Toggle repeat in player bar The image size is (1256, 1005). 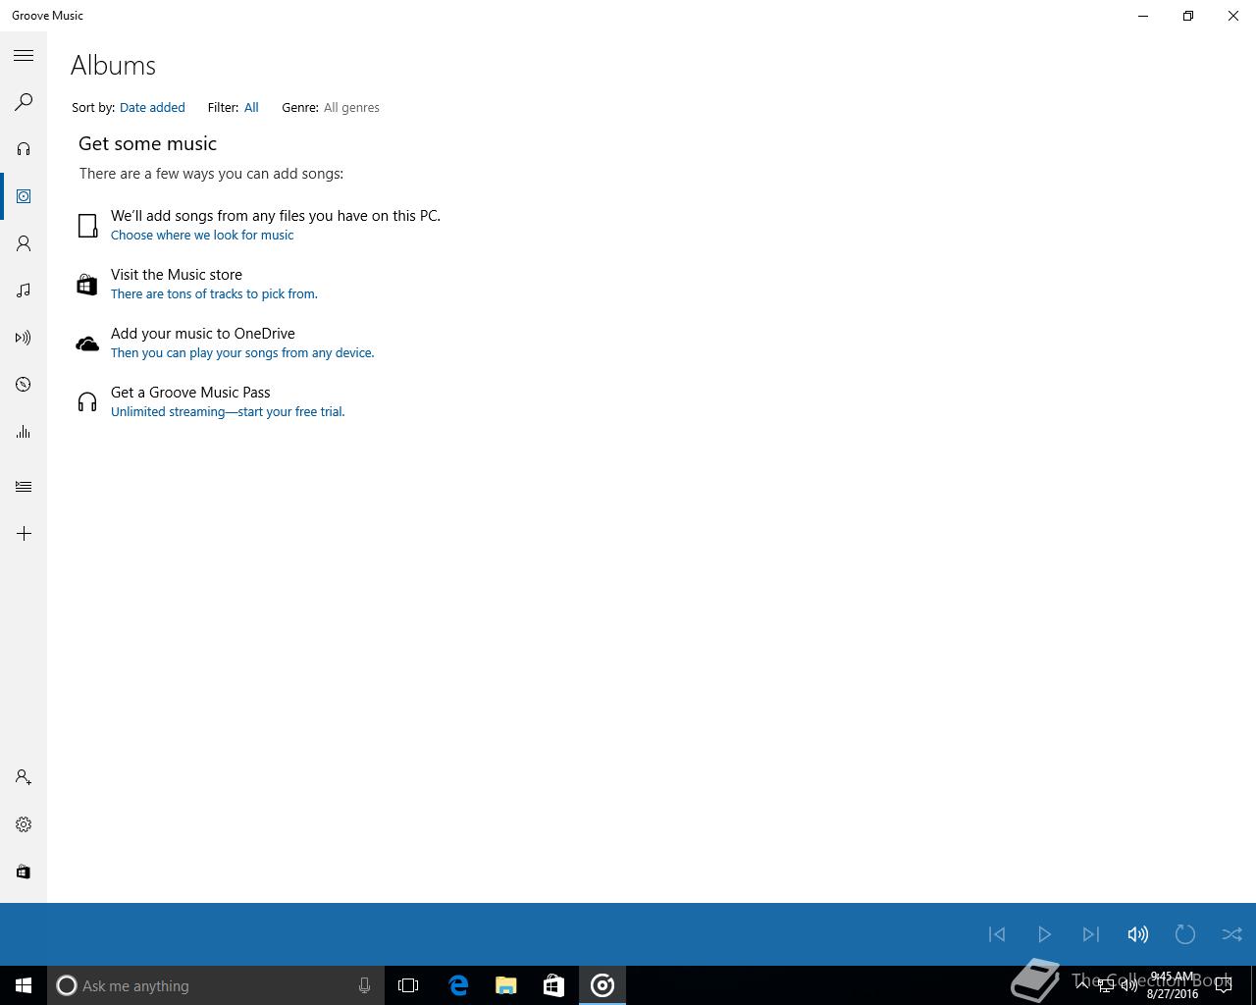pyautogui.click(x=1185, y=934)
